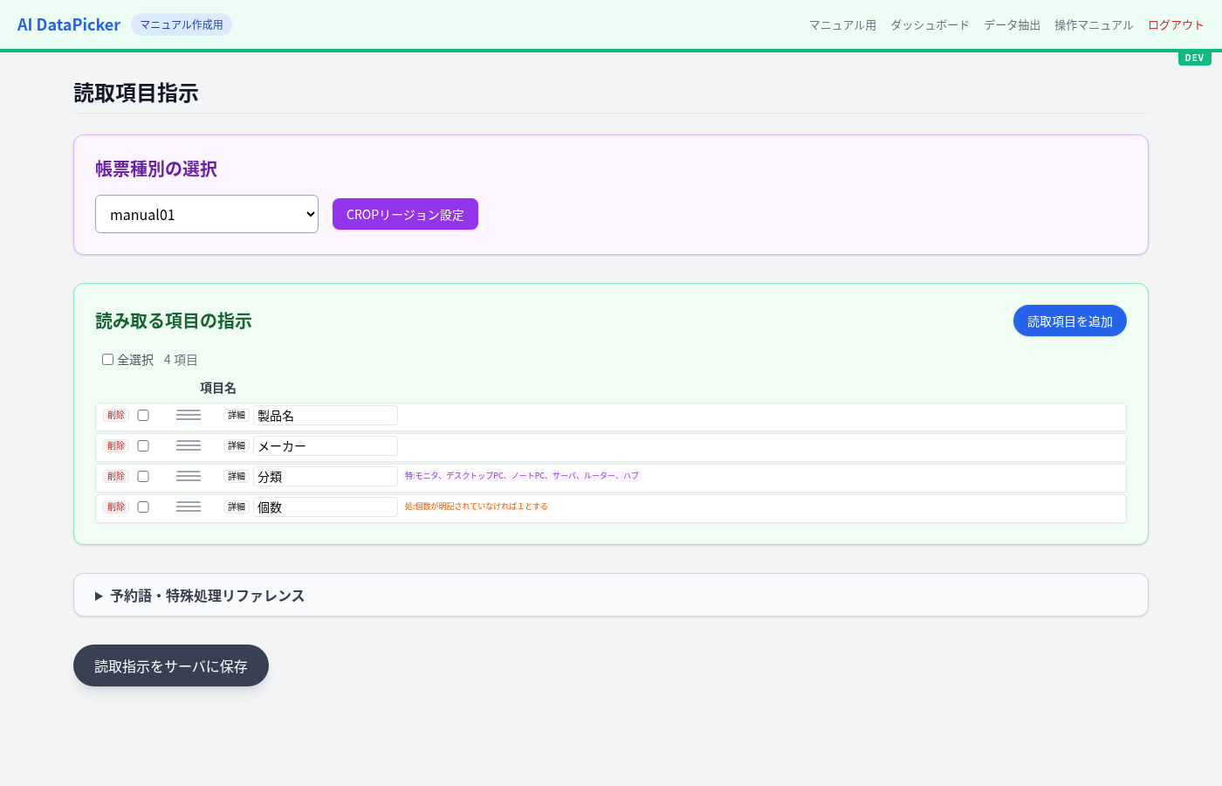Click 読取指示をサーバに保存 button
The width and height of the screenshot is (1222, 786).
[x=171, y=666]
